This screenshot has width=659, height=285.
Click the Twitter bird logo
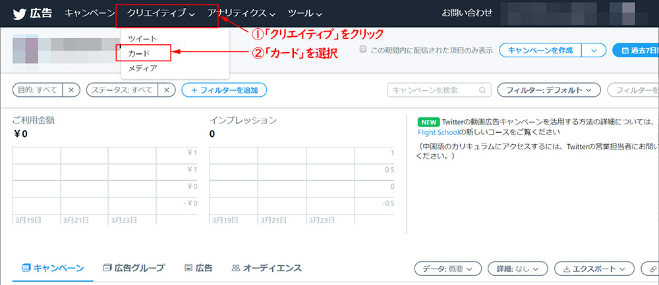(x=19, y=13)
